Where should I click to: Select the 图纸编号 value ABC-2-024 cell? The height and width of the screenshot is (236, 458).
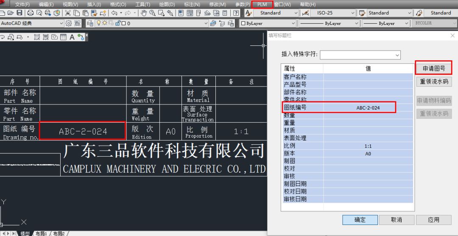pyautogui.click(x=368, y=108)
